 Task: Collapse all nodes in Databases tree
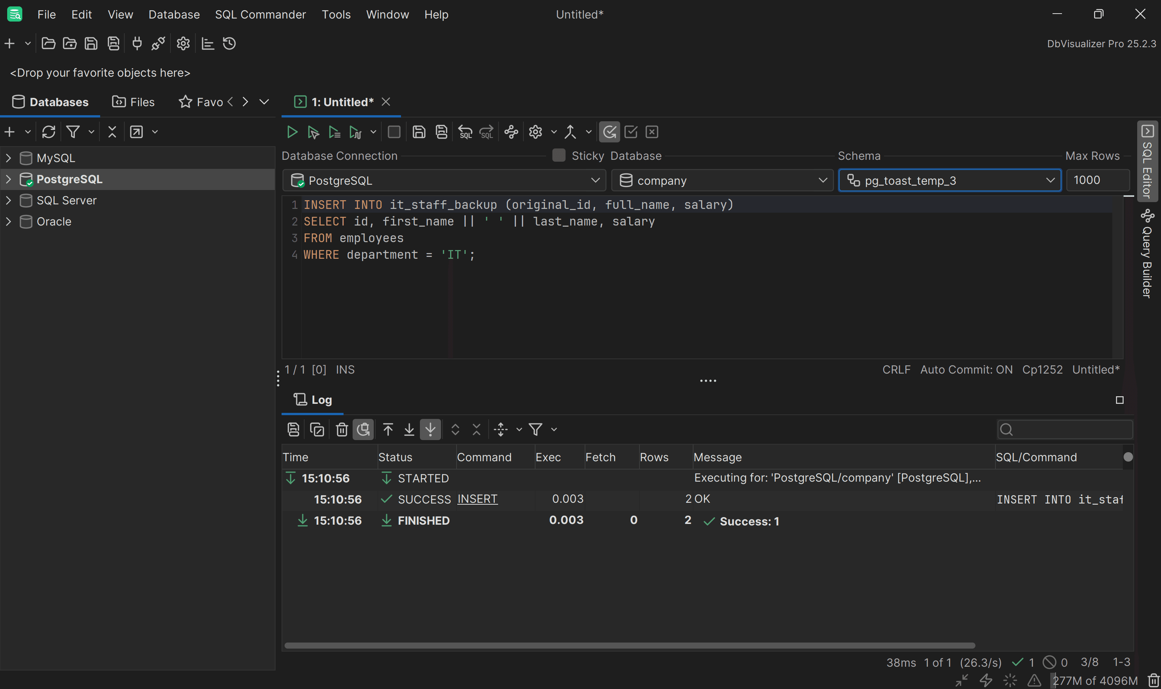coord(112,132)
